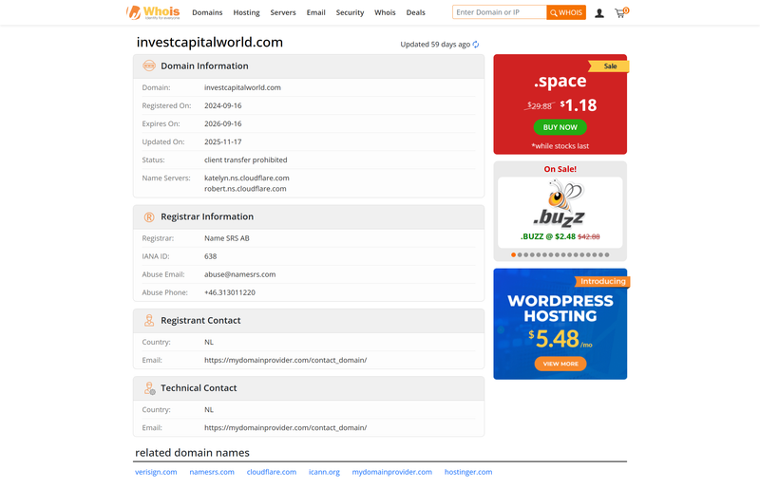Select the first orange carousel dot

[513, 254]
